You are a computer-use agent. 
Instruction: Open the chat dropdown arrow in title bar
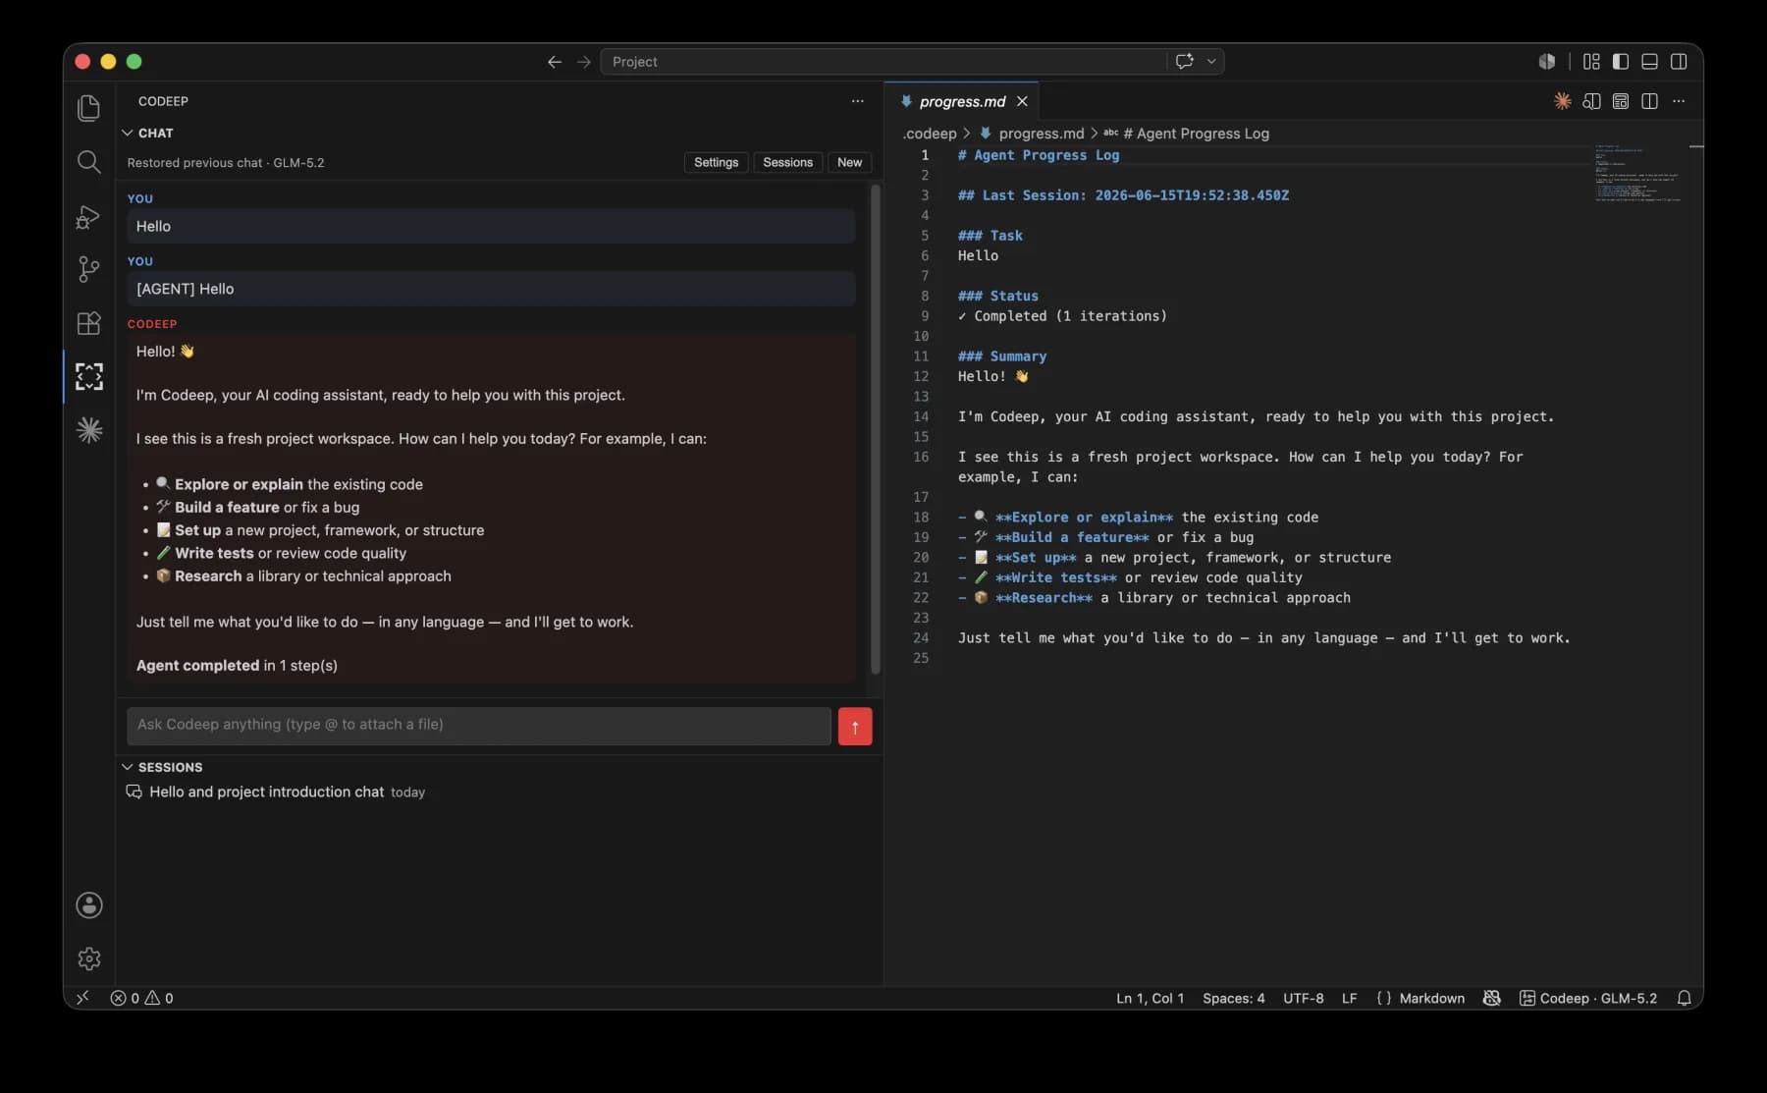1211,61
